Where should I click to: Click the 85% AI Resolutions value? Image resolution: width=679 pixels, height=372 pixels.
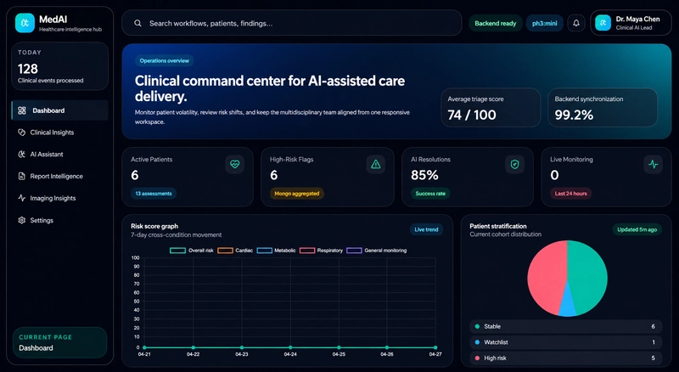tap(424, 175)
